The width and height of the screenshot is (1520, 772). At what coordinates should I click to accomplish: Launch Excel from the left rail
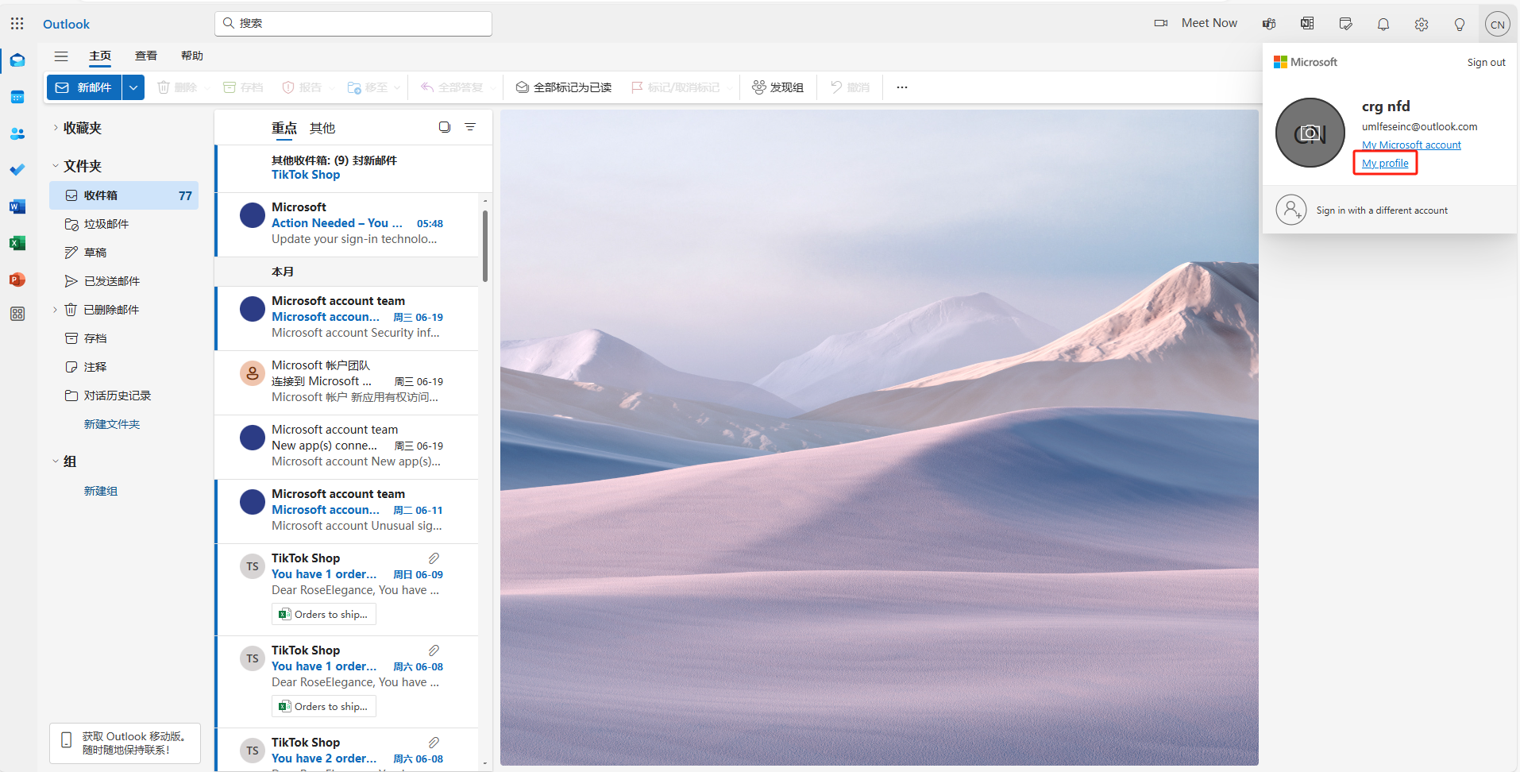17,243
